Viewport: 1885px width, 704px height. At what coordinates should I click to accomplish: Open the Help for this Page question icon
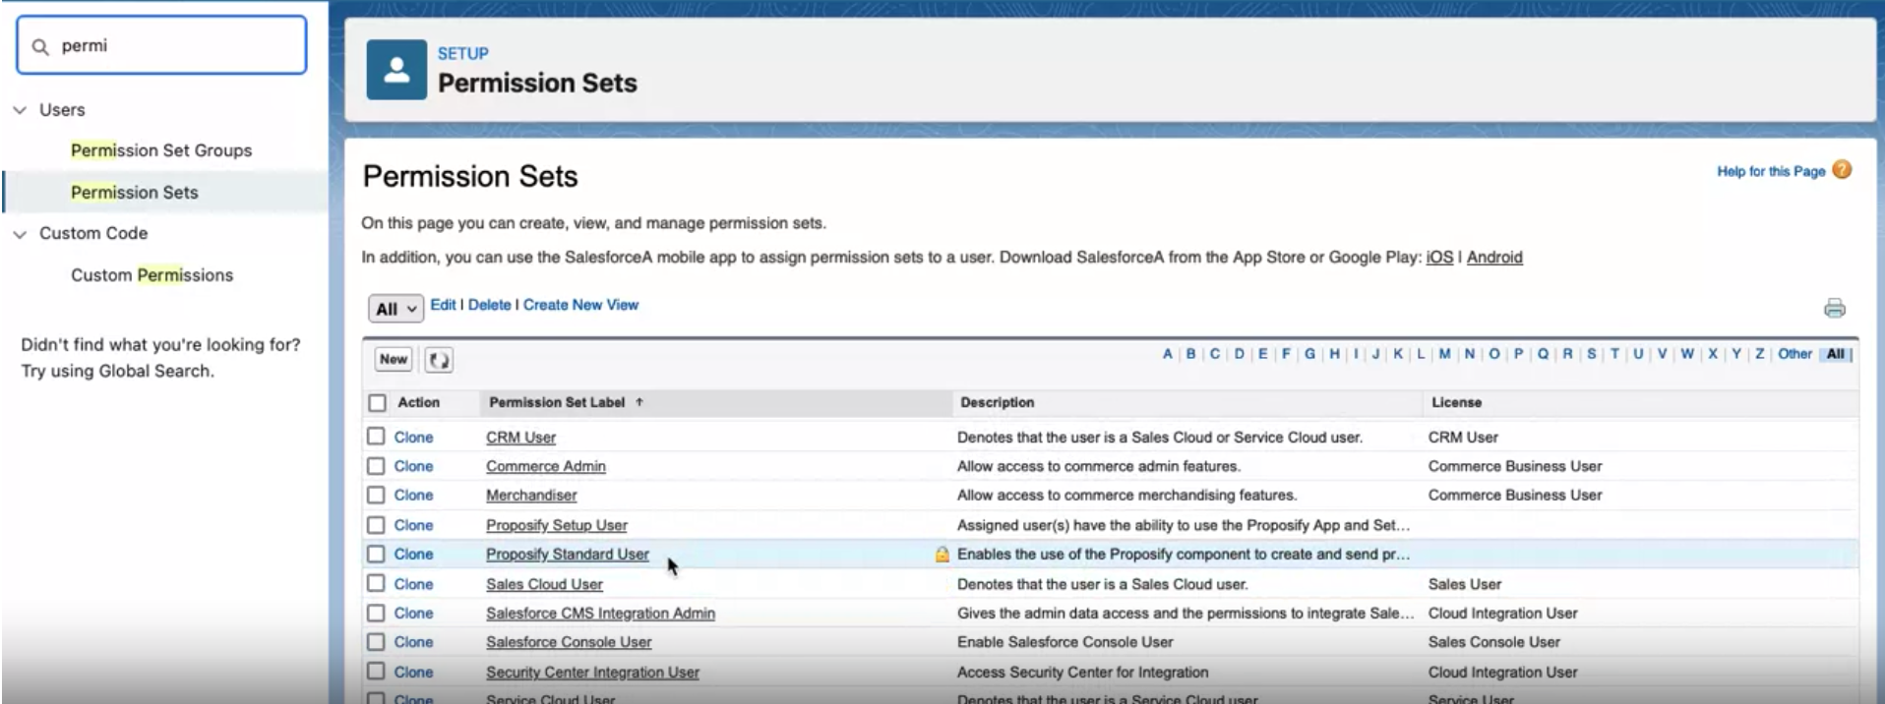(x=1842, y=170)
